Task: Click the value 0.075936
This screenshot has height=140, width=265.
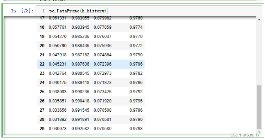Action: click(102, 46)
